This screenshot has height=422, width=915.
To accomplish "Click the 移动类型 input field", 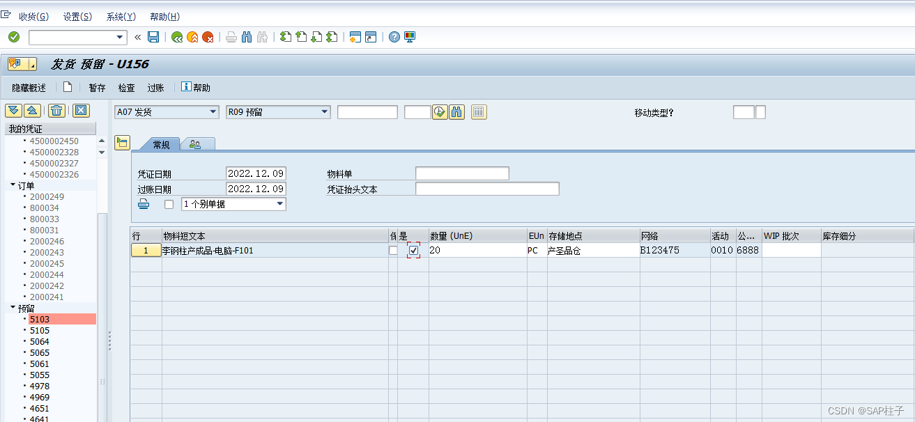I will (x=744, y=112).
